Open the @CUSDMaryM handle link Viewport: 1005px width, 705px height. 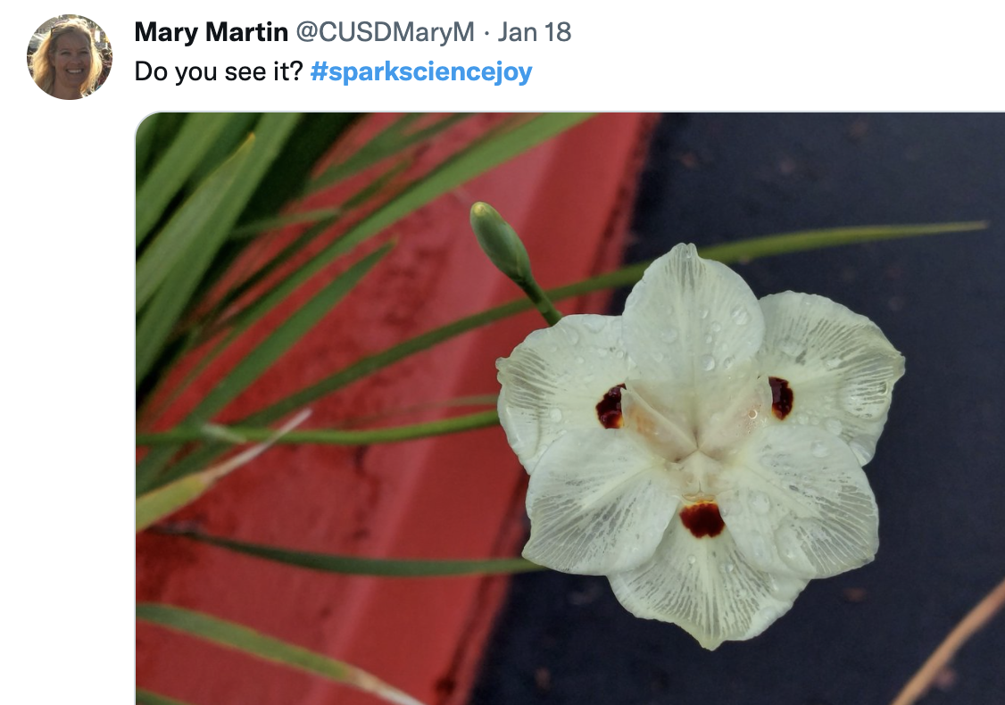click(385, 32)
